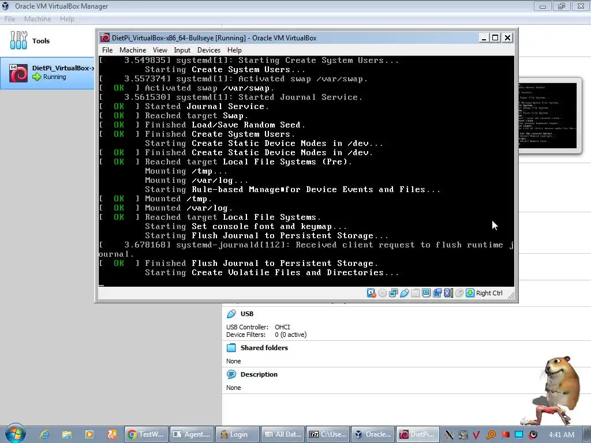Click the taskbar clock showing 4:41 AM

click(562, 435)
